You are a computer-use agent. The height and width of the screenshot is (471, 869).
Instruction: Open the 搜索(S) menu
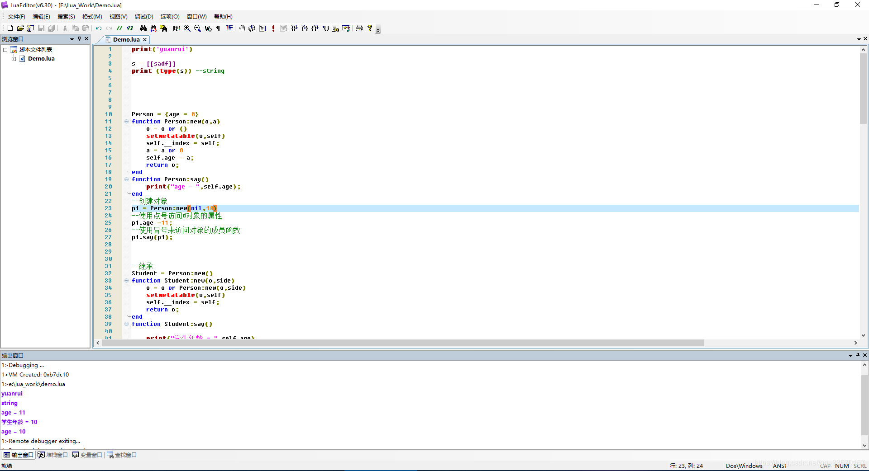66,17
